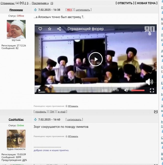
Task: Open the 911 rating link
Action: pyautogui.click(x=69, y=10)
